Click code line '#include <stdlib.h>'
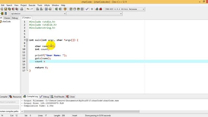Image resolution: width=208 pixels, height=117 pixels. [x=43, y=25]
